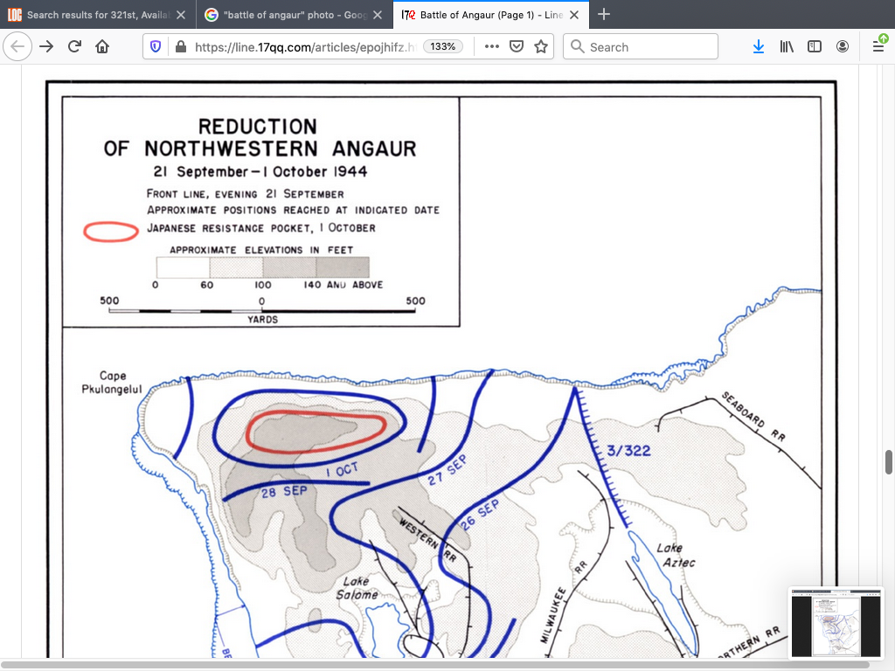Toggle the sidebar view
Viewport: 895px width, 671px height.
815,47
